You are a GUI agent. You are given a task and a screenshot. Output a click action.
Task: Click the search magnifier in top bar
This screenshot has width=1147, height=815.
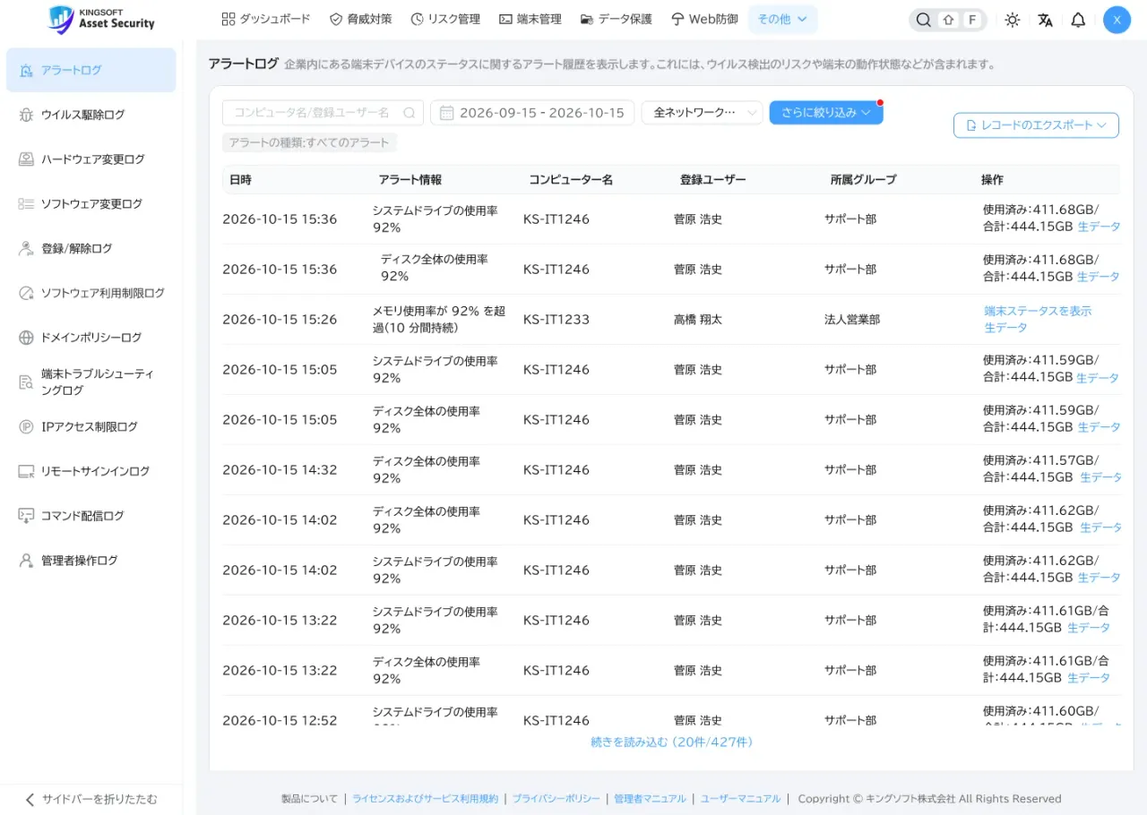coord(923,20)
